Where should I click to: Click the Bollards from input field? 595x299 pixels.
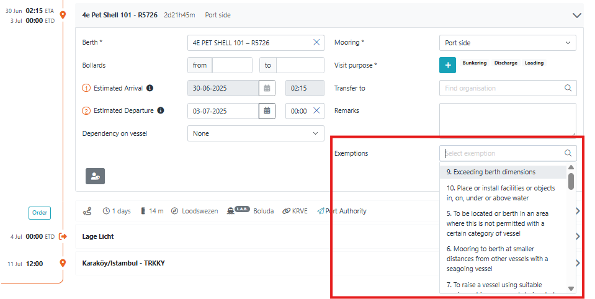(x=231, y=65)
